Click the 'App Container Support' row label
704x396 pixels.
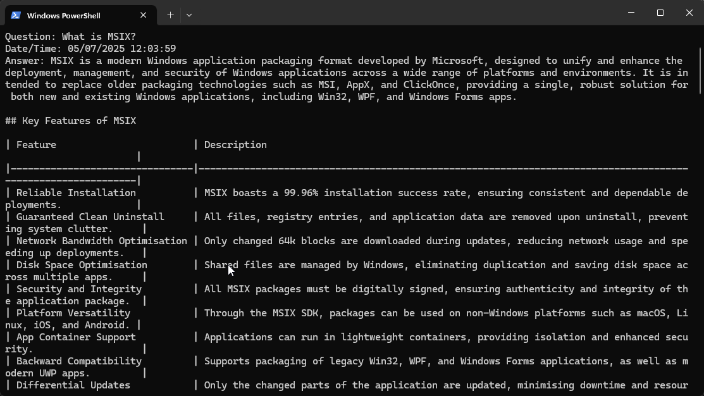tap(76, 337)
